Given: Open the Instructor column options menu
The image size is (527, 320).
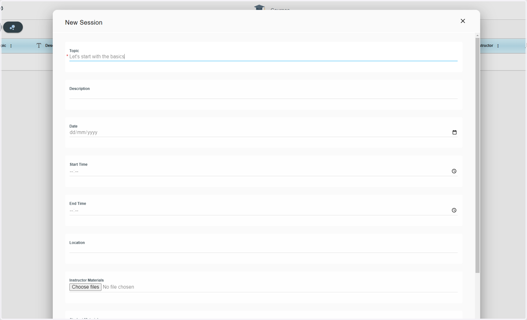Looking at the screenshot, I should point(498,46).
